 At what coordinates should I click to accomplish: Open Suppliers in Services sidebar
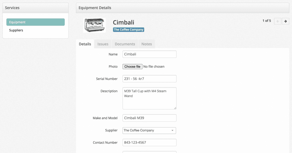(16, 30)
